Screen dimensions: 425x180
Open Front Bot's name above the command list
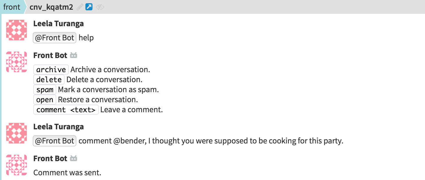[50, 55]
